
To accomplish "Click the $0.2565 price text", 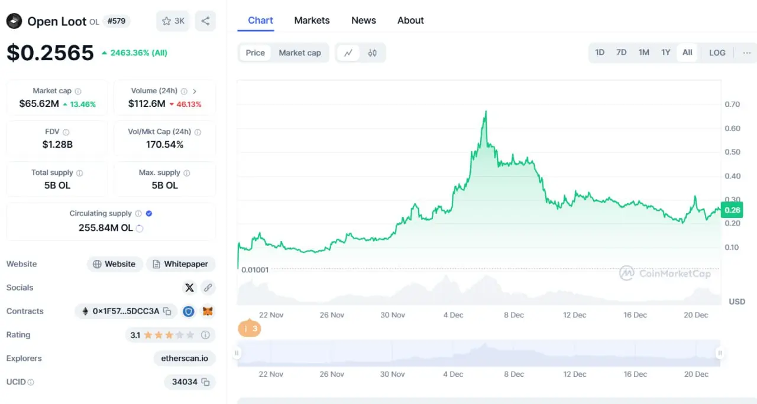I will 50,53.
